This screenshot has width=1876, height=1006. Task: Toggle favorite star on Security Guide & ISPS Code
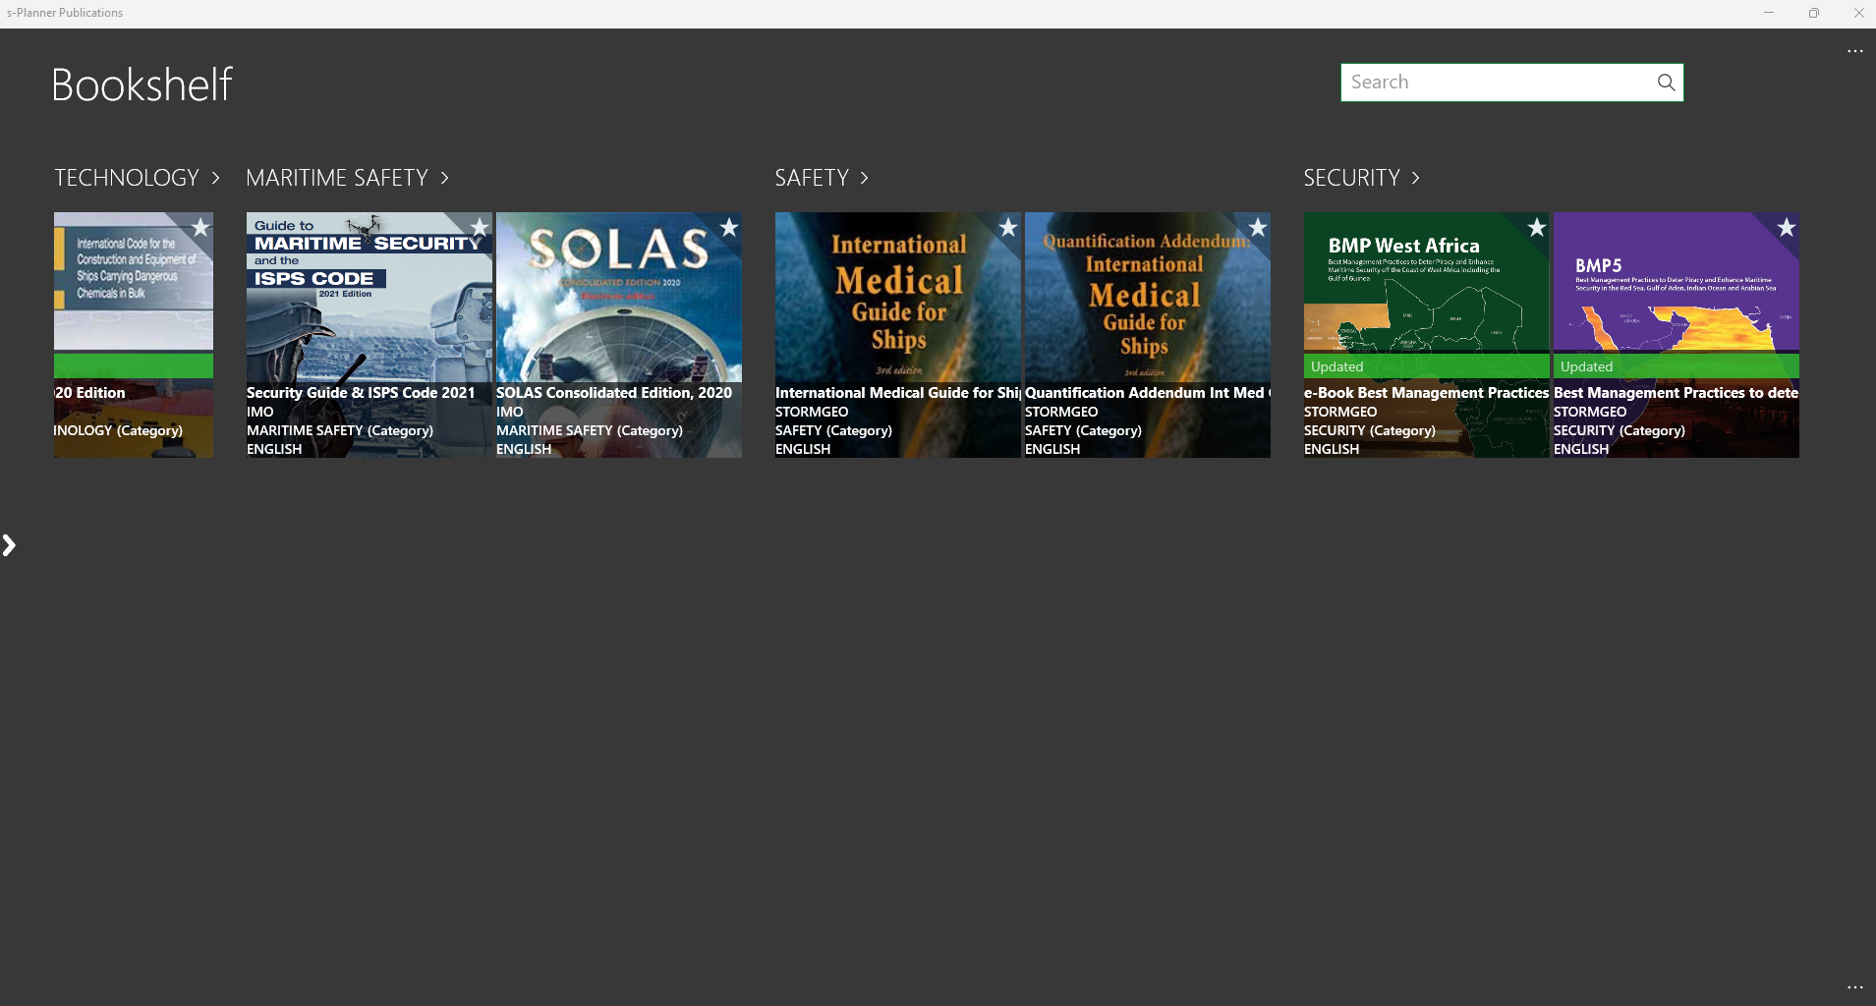(x=480, y=228)
